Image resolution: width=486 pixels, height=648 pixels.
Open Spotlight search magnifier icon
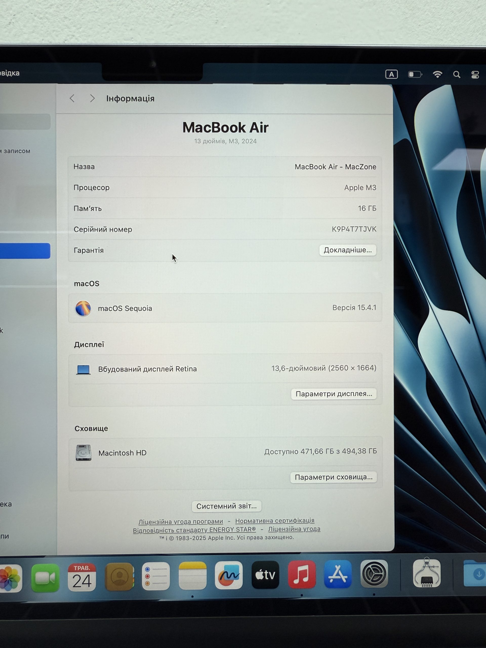click(457, 75)
